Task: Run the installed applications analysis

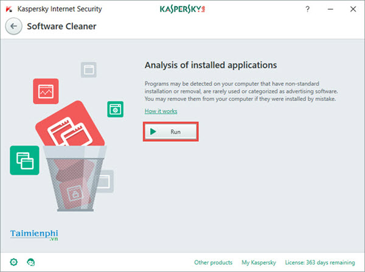Action: click(170, 131)
